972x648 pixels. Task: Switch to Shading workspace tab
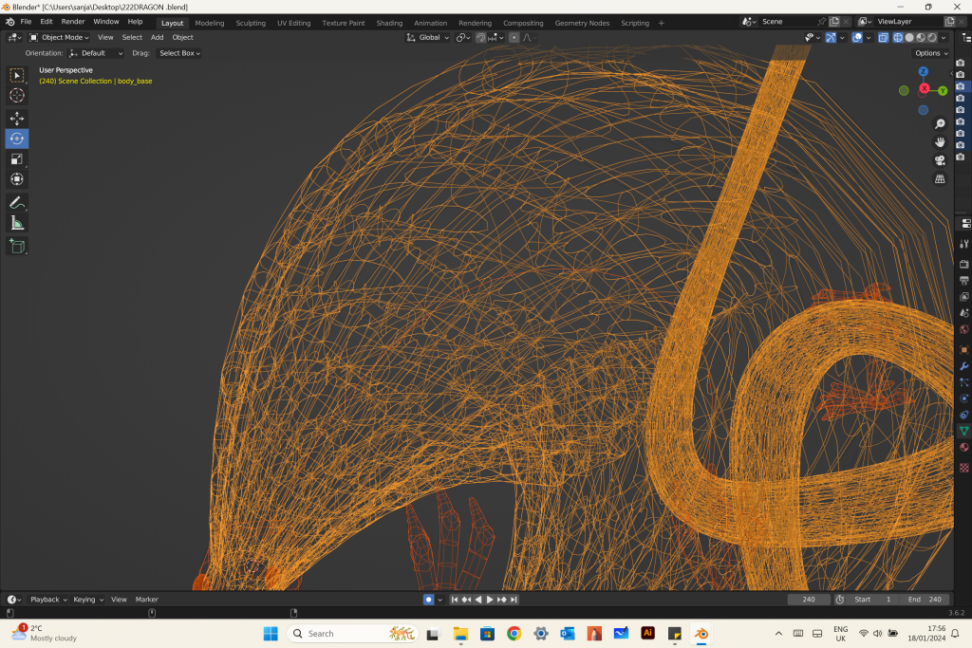pos(389,23)
